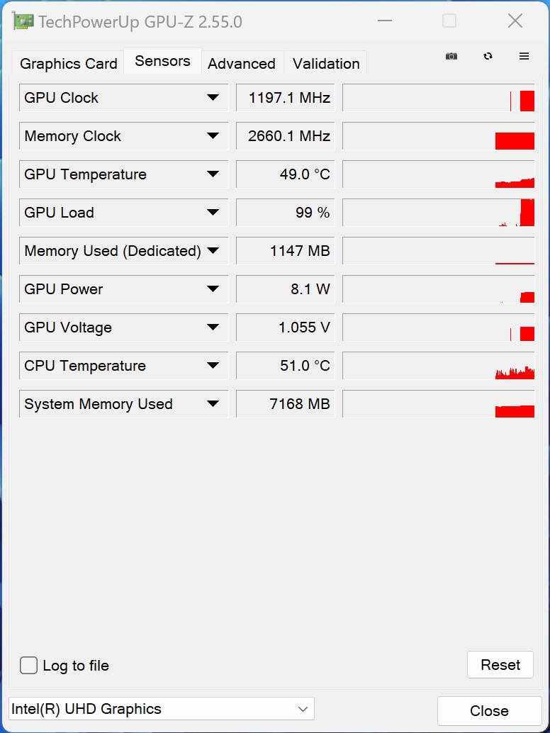550x733 pixels.
Task: Enable the Log to file checkbox
Action: [x=29, y=666]
